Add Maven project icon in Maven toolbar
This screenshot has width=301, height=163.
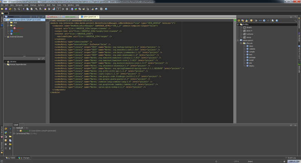(251, 21)
